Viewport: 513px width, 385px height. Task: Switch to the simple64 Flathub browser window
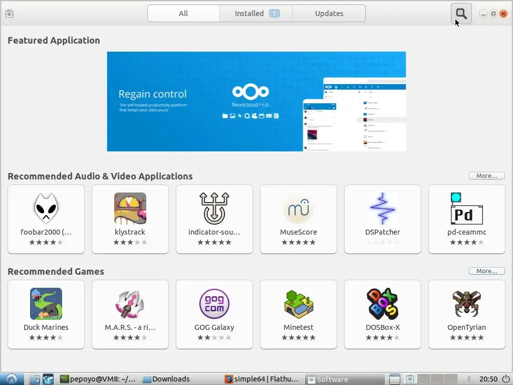coord(262,379)
